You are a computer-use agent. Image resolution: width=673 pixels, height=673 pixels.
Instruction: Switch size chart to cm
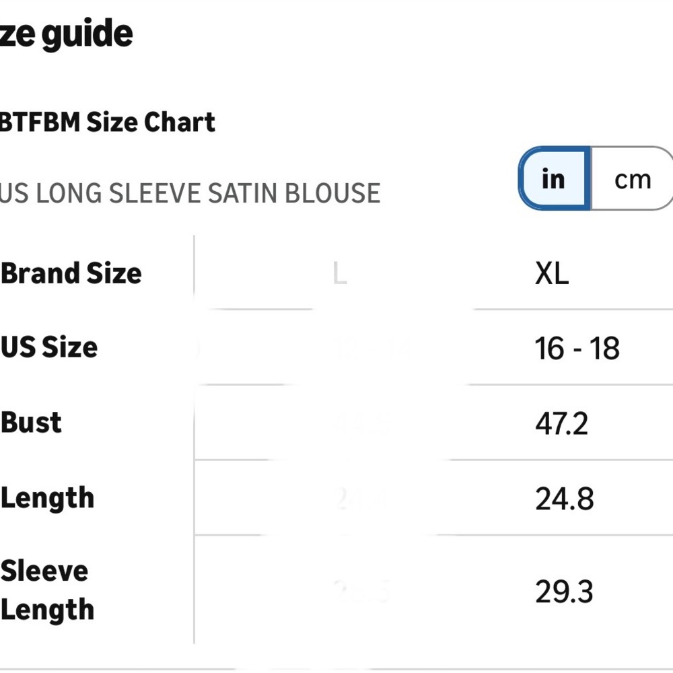[632, 179]
